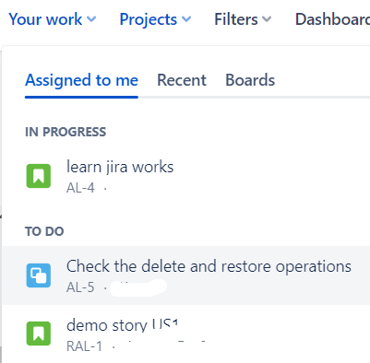Click the IN PROGRESS section heading

[x=66, y=132]
